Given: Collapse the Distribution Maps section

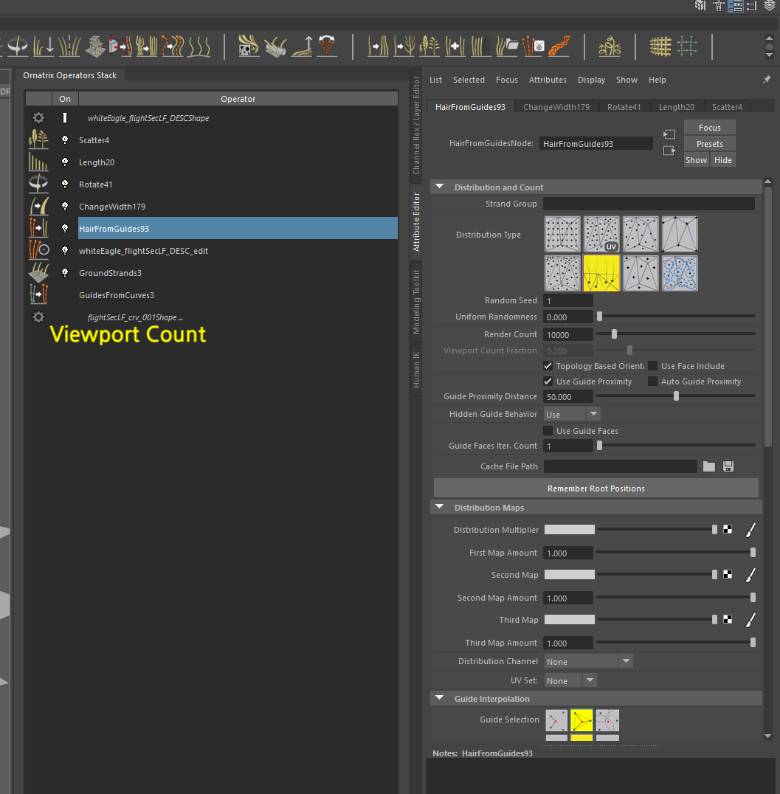Looking at the screenshot, I should [440, 508].
